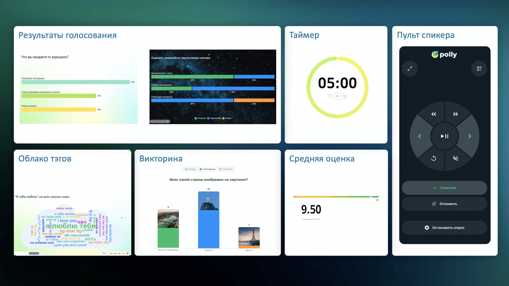Click 'ich liebe dich' in the tag cloud
The image size is (509, 286).
pos(51,217)
